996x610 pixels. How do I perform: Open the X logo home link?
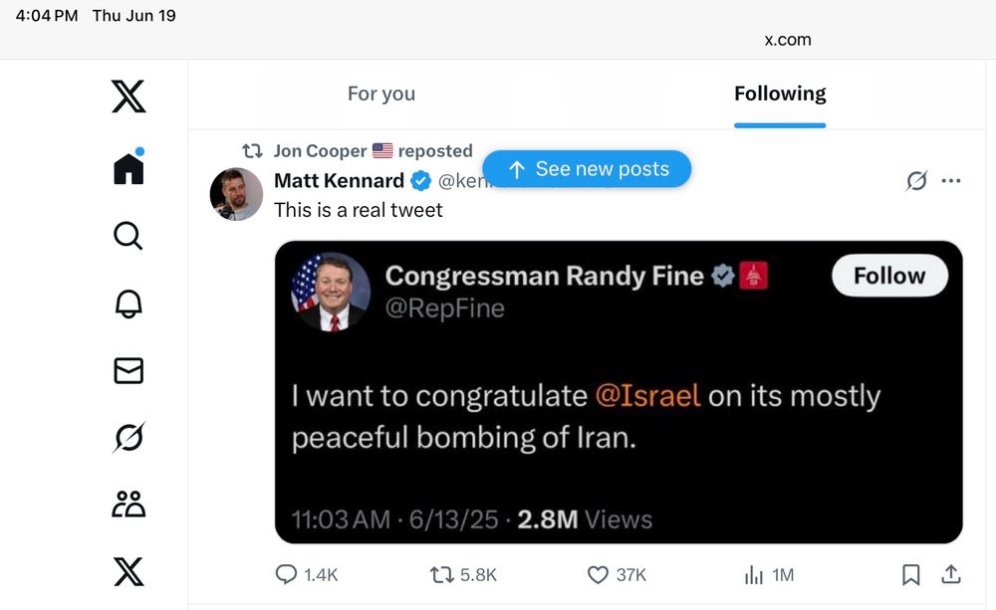tap(128, 97)
